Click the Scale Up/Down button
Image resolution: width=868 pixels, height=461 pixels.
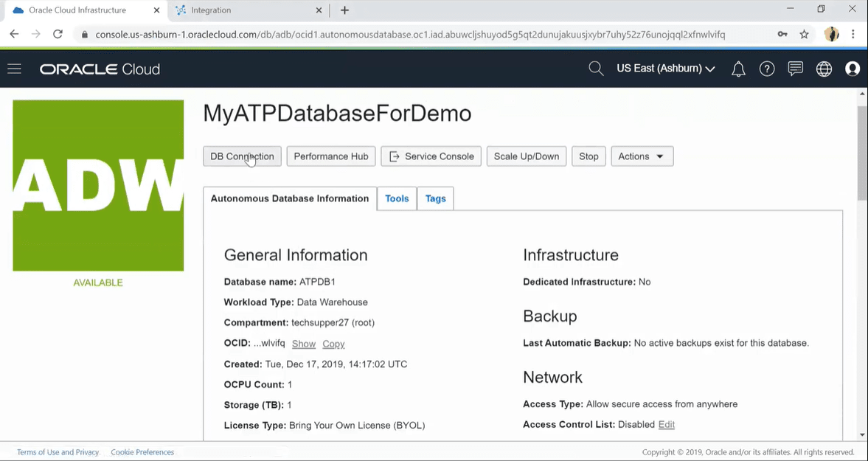point(527,156)
